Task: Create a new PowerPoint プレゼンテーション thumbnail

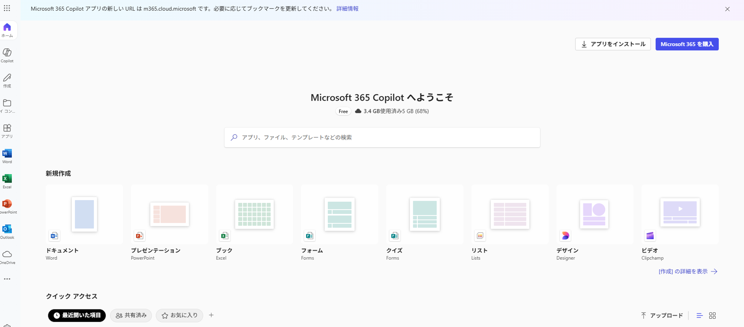Action: click(x=169, y=214)
